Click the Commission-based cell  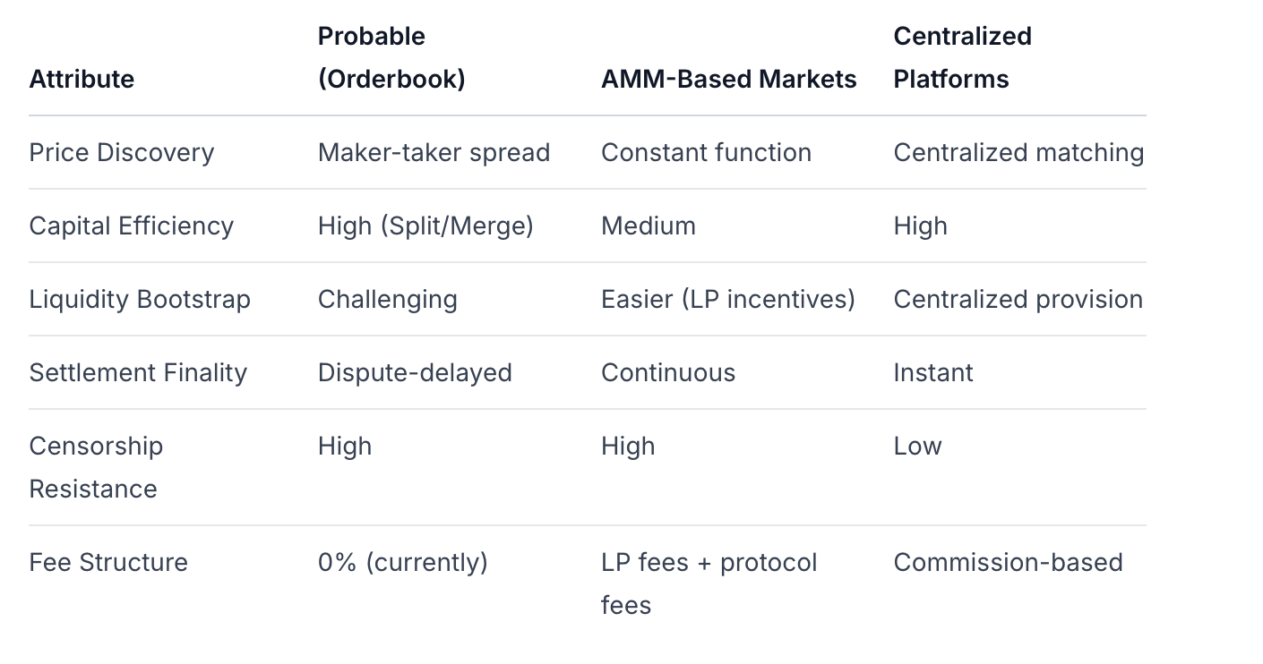(1008, 562)
